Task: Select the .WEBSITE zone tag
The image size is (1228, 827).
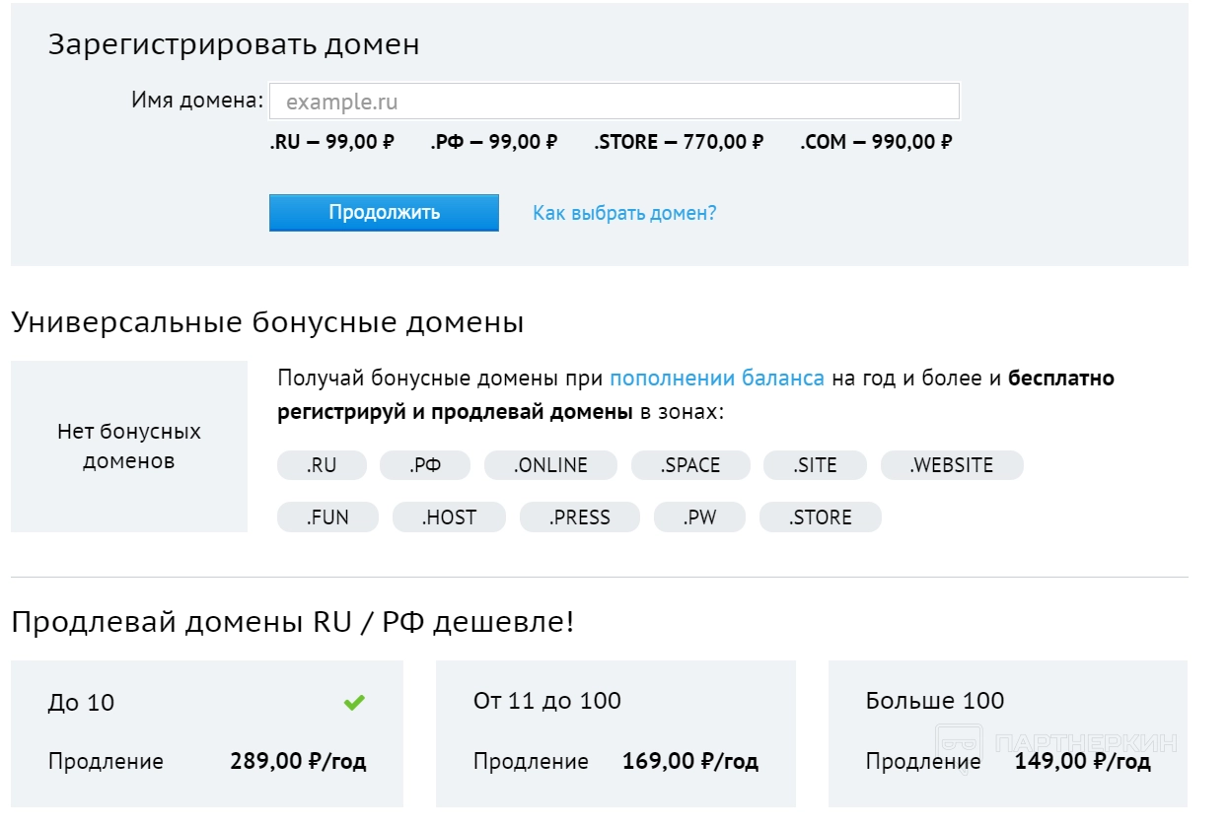Action: pyautogui.click(x=952, y=465)
